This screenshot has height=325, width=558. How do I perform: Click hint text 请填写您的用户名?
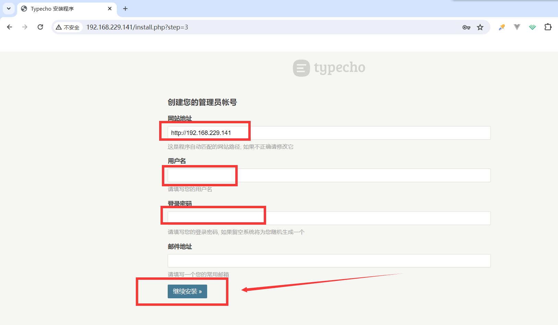coord(190,189)
